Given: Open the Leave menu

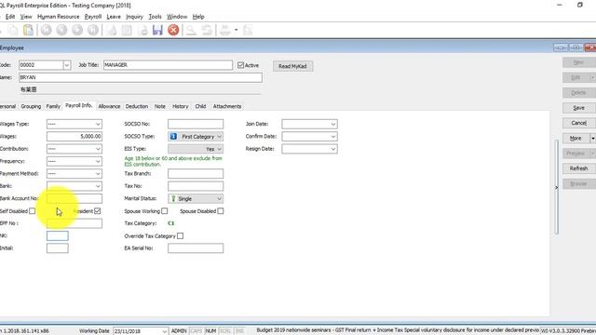Looking at the screenshot, I should point(114,17).
